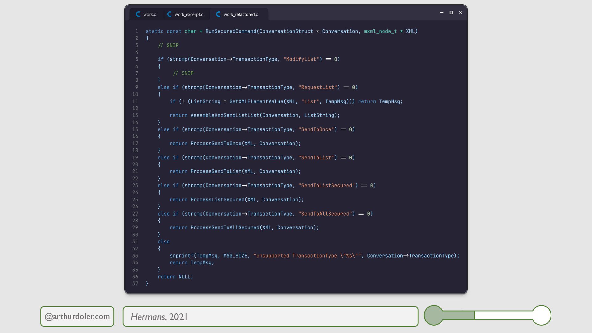Click the C file icon on work.c tab
The width and height of the screenshot is (592, 333).
pyautogui.click(x=138, y=14)
